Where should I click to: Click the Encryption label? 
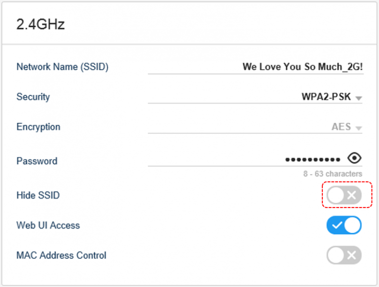point(38,127)
